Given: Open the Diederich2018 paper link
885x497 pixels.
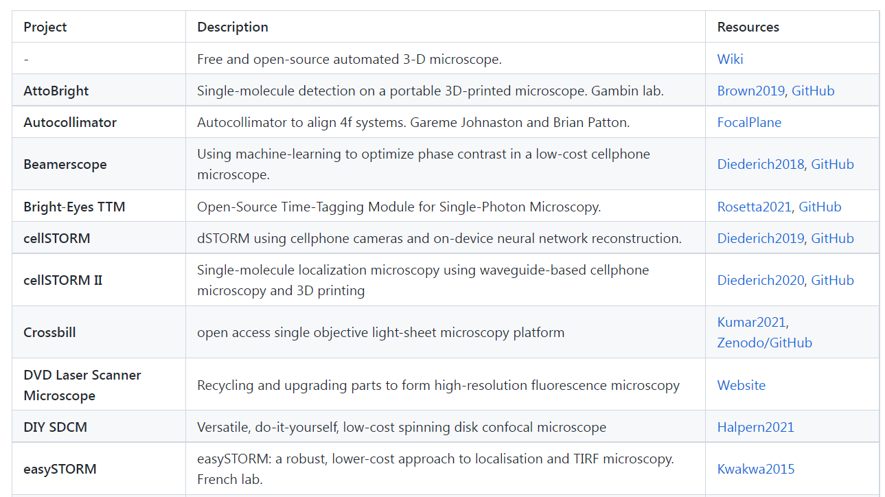Looking at the screenshot, I should pos(760,164).
